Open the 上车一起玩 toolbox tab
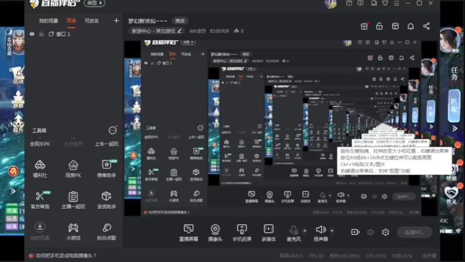The image size is (465, 262). (x=106, y=144)
